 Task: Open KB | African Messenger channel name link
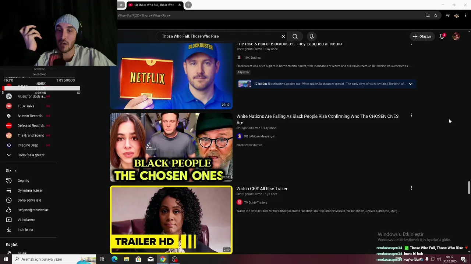pos(259,136)
